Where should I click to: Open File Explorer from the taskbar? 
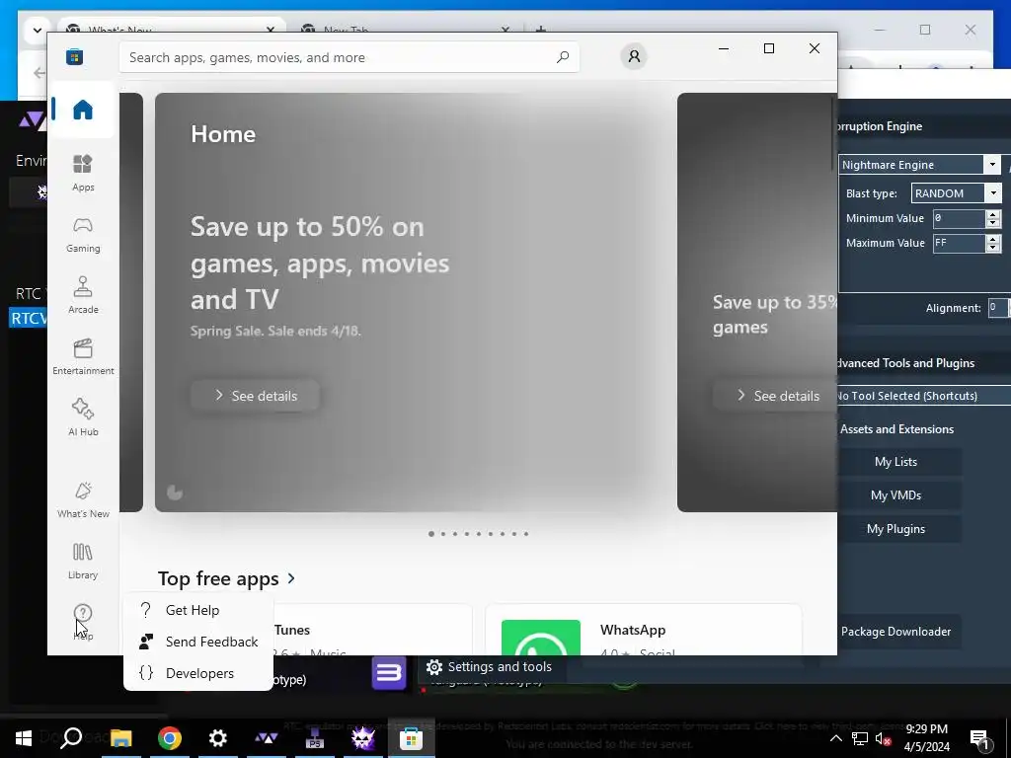tap(120, 738)
